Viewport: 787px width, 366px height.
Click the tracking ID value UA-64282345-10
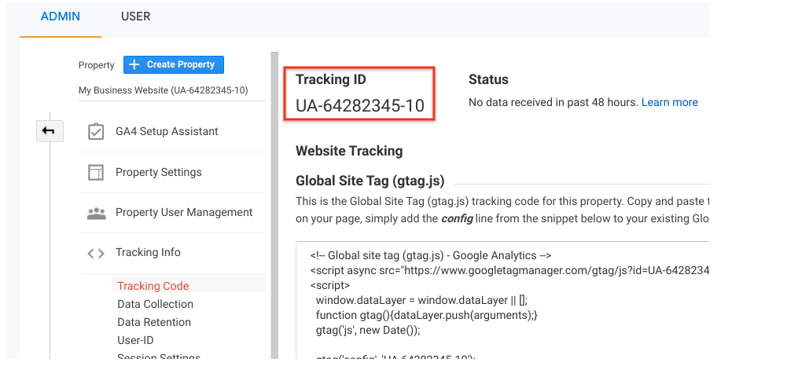click(x=360, y=106)
